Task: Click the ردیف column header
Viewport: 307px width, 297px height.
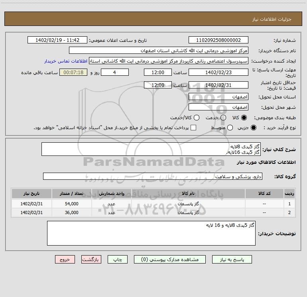Action: point(289,193)
